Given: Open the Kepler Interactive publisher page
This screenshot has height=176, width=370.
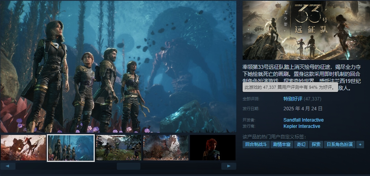Looking at the screenshot, I should pyautogui.click(x=302, y=126).
